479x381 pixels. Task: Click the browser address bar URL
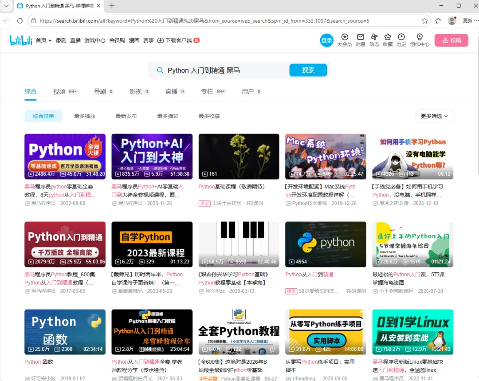click(x=204, y=21)
